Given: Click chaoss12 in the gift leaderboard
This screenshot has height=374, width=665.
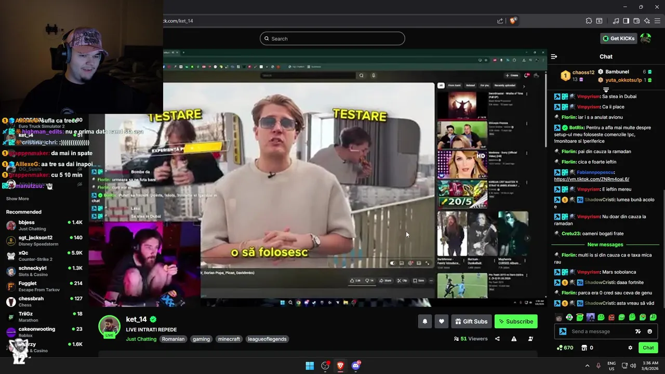Looking at the screenshot, I should pos(583,73).
